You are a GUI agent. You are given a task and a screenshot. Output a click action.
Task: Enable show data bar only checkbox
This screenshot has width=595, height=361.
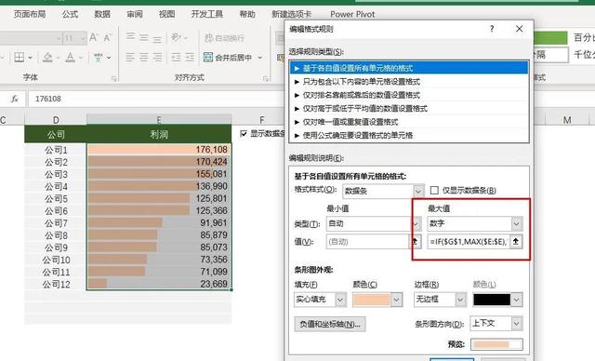pyautogui.click(x=434, y=190)
